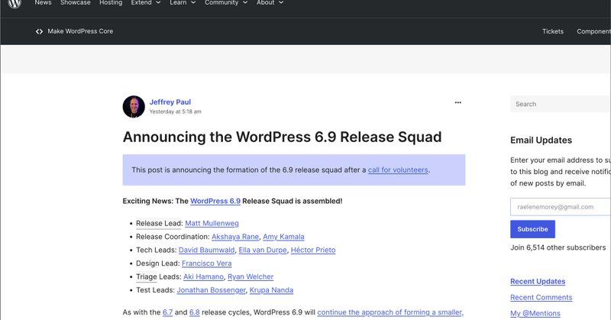Follow the 'call for volunteers' link

pyautogui.click(x=398, y=170)
